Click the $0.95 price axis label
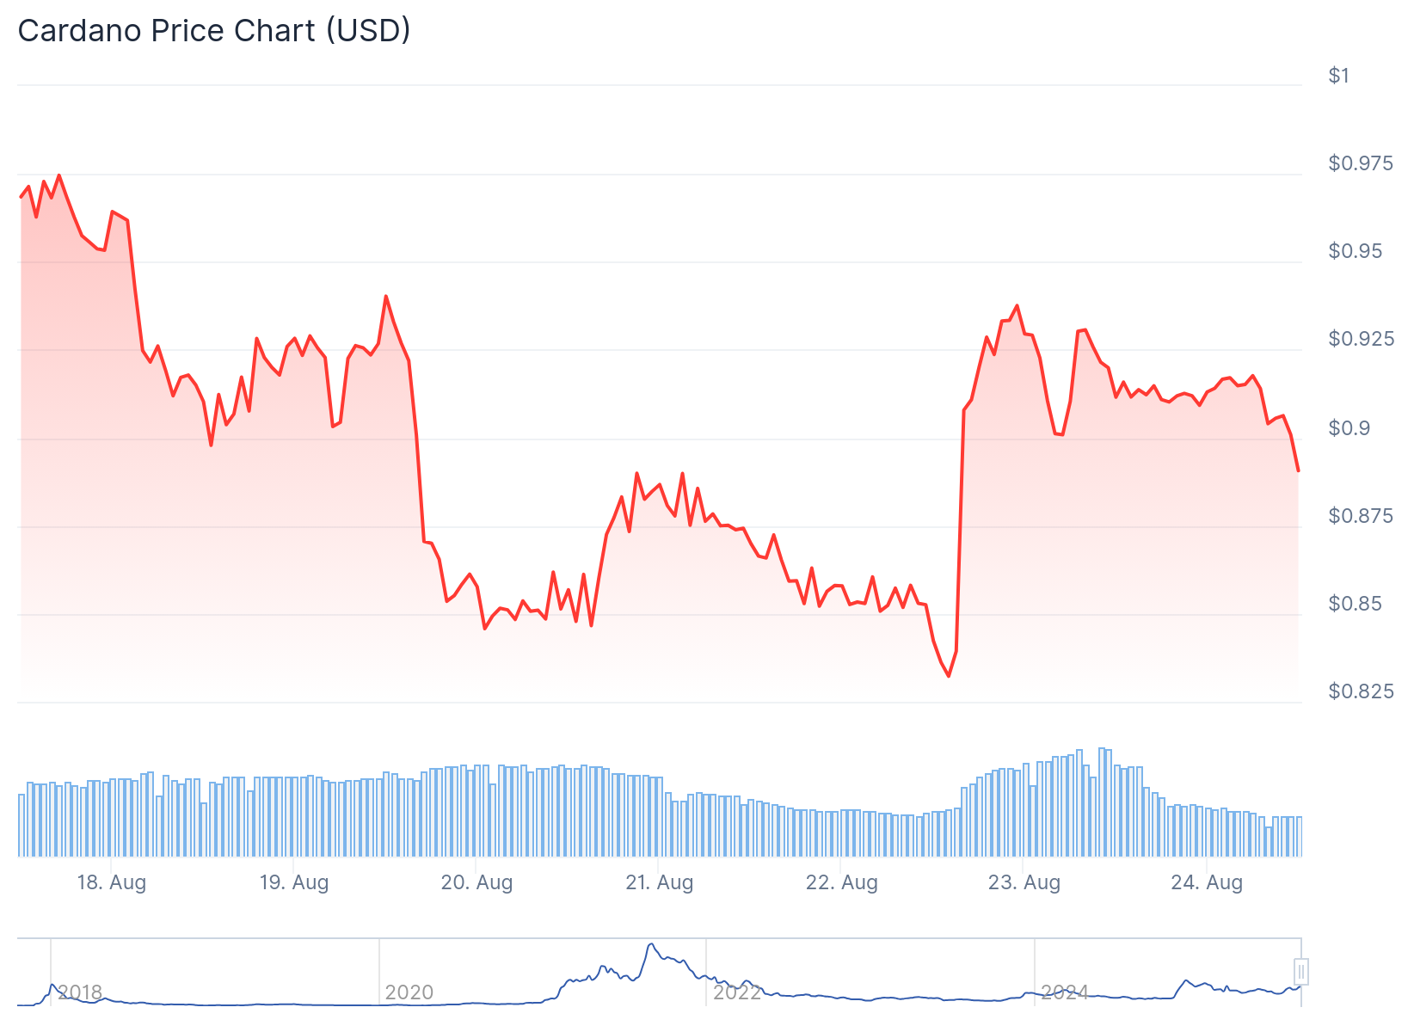Image resolution: width=1414 pixels, height=1032 pixels. pyautogui.click(x=1356, y=251)
